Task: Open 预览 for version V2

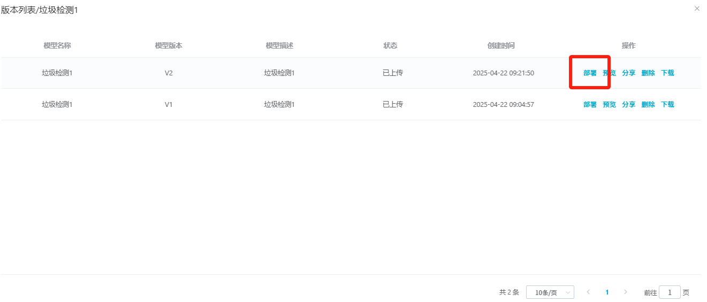Action: (x=609, y=73)
